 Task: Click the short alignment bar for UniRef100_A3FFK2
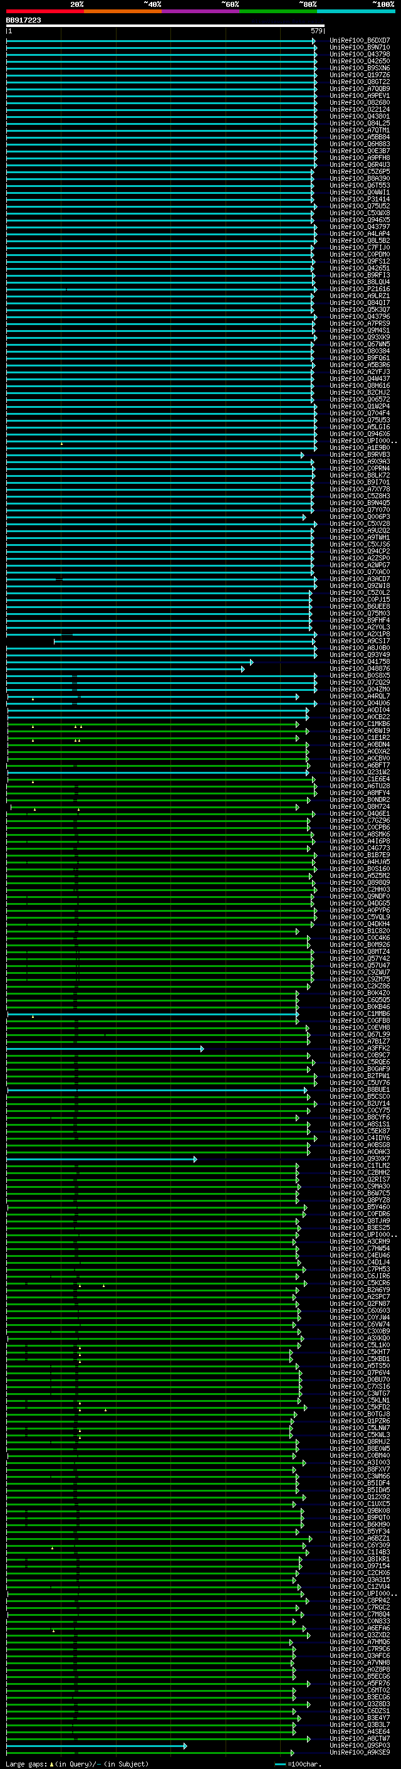105,1049
